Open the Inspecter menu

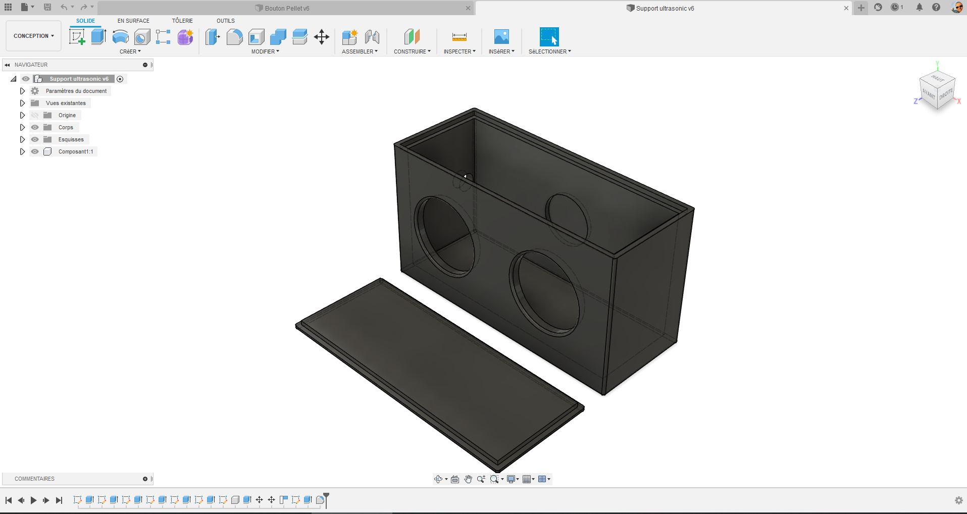click(x=460, y=52)
